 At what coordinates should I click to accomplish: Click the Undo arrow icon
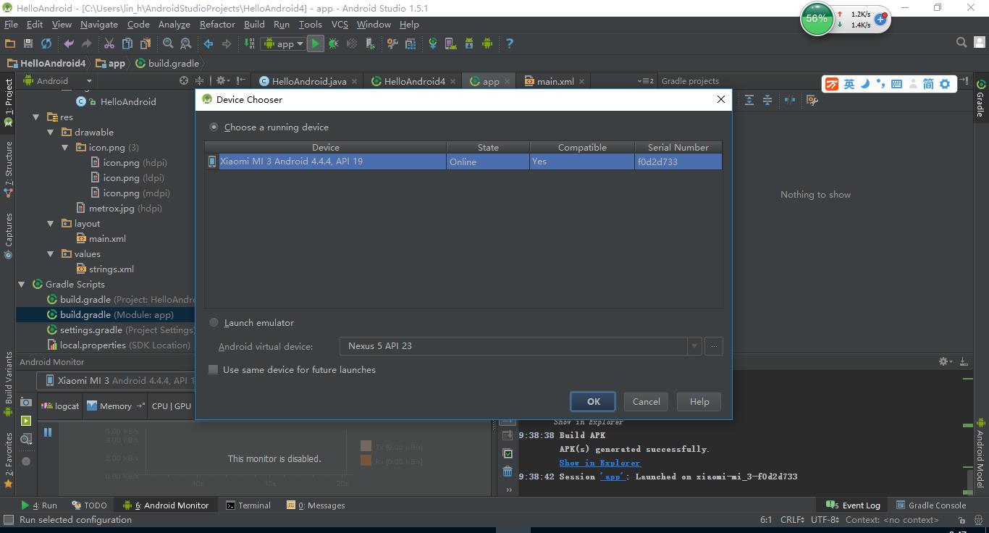[69, 43]
